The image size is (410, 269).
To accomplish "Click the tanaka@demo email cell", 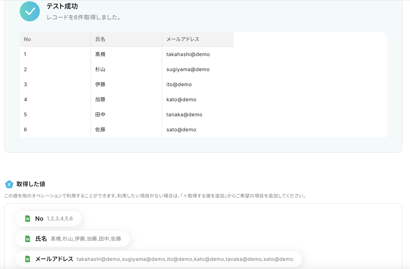I will pyautogui.click(x=184, y=115).
